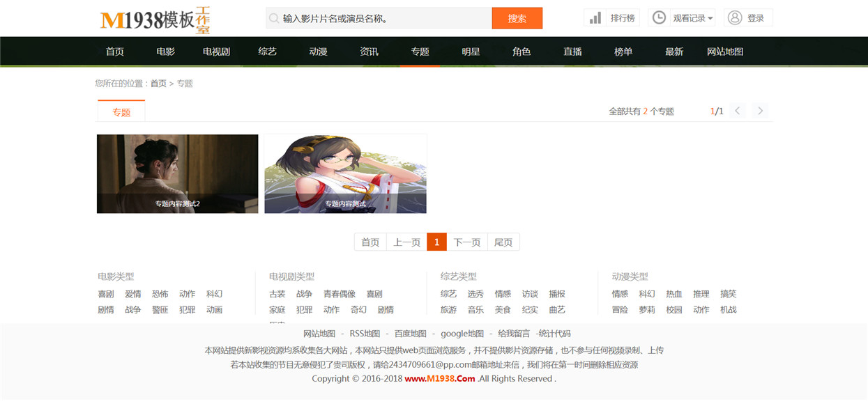This screenshot has width=868, height=413.
Task: Open 冒险 under 动漫类型
Action: (x=620, y=310)
